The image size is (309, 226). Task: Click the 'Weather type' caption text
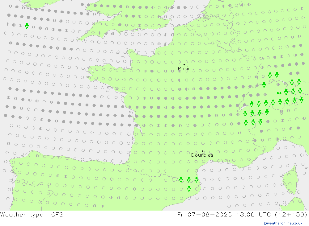(22, 215)
